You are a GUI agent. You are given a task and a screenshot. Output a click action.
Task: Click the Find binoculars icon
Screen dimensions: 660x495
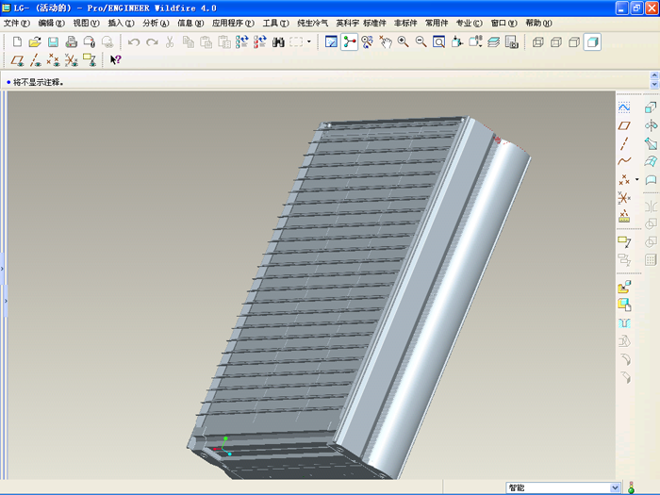[x=278, y=41]
